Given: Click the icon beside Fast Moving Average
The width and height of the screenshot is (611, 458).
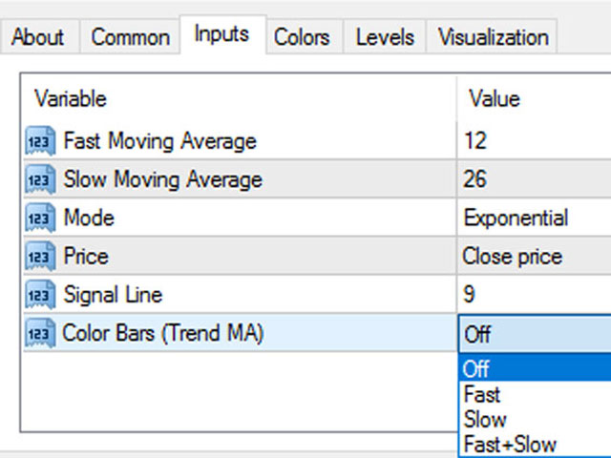Looking at the screenshot, I should [x=40, y=142].
